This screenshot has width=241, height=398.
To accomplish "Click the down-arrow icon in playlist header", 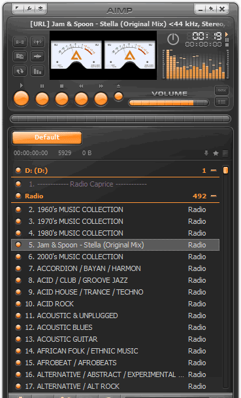I will (206, 153).
